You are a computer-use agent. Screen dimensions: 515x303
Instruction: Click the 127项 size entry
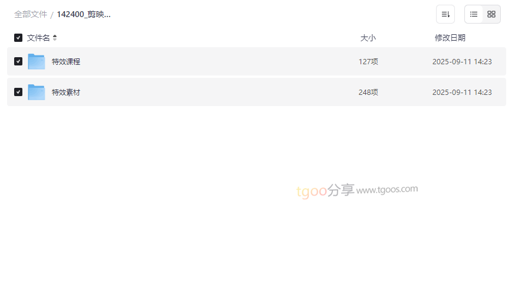coord(368,62)
